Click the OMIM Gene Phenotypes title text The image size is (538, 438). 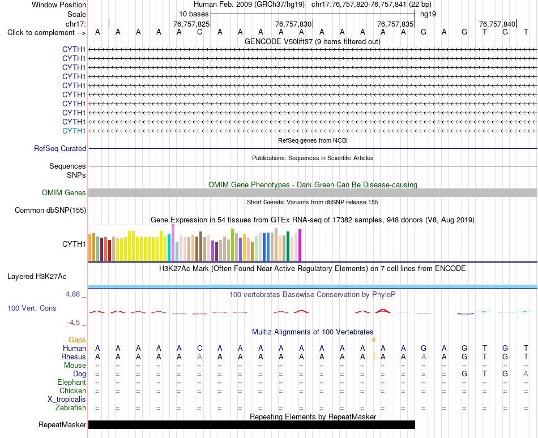point(313,184)
